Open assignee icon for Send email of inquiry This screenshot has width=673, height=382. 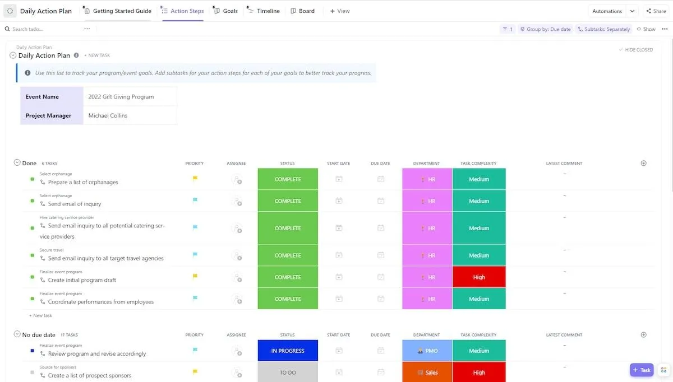click(x=237, y=201)
